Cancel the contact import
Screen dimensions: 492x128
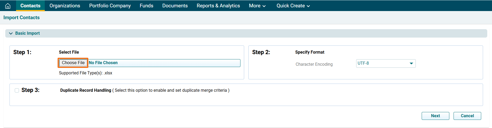(x=467, y=116)
